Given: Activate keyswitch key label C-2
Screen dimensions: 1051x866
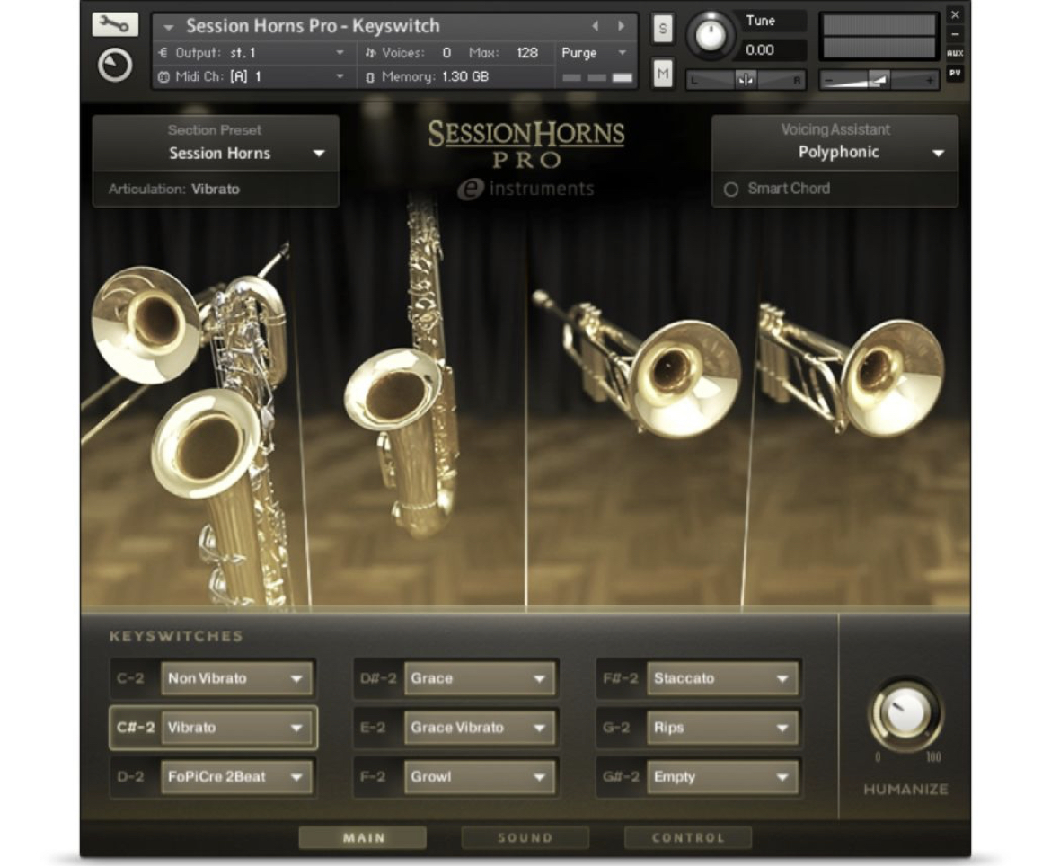Looking at the screenshot, I should point(131,678).
